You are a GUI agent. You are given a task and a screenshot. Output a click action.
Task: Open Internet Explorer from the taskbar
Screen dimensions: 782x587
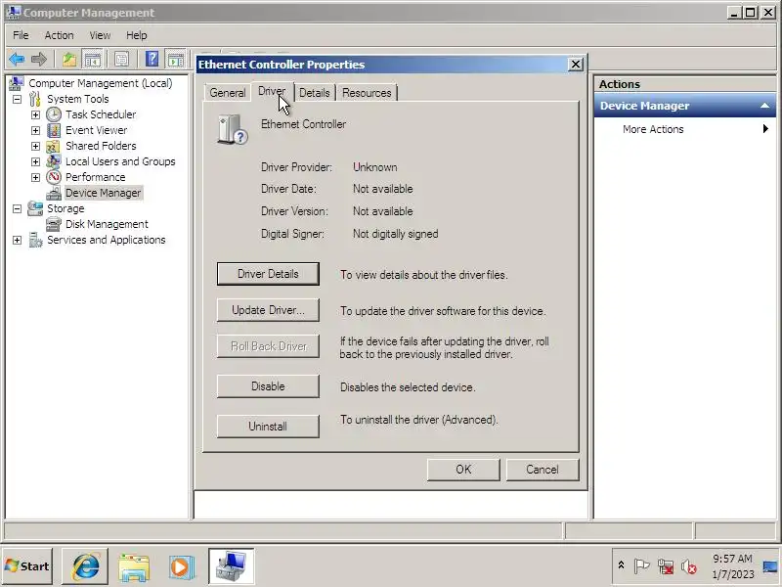point(85,566)
